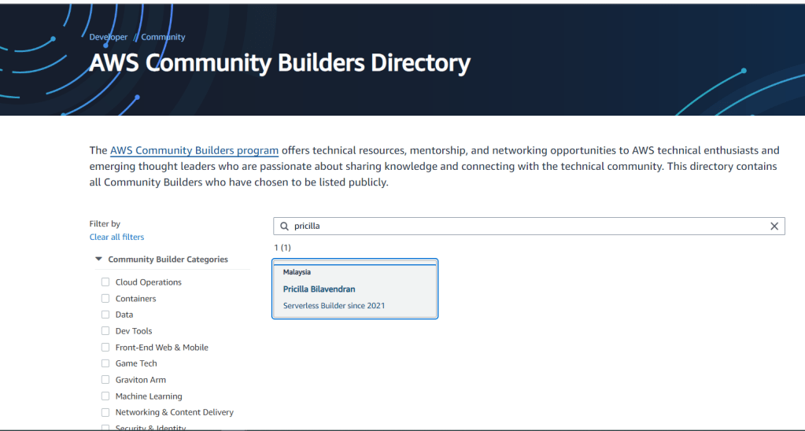The width and height of the screenshot is (805, 431).
Task: Tick the Data category checkbox
Action: point(105,315)
